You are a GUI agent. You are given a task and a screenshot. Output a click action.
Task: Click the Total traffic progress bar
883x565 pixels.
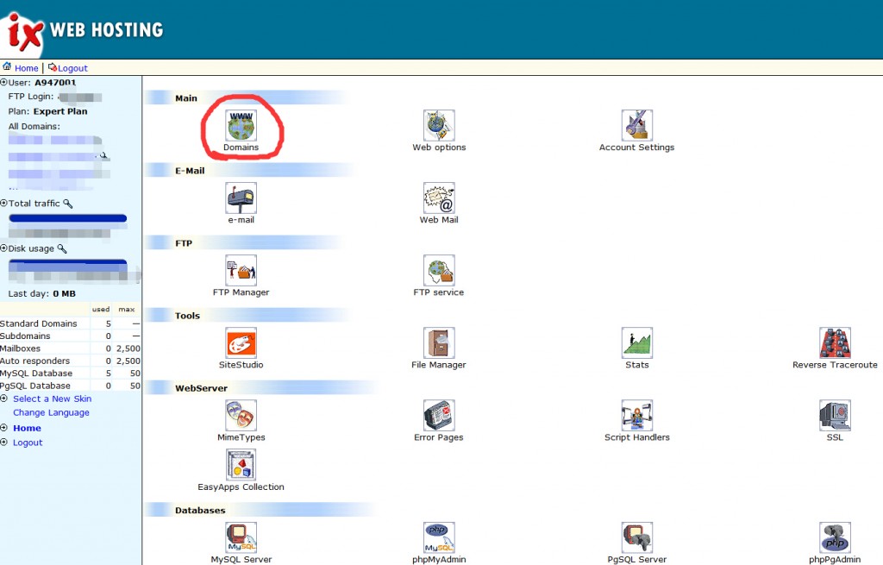click(67, 218)
